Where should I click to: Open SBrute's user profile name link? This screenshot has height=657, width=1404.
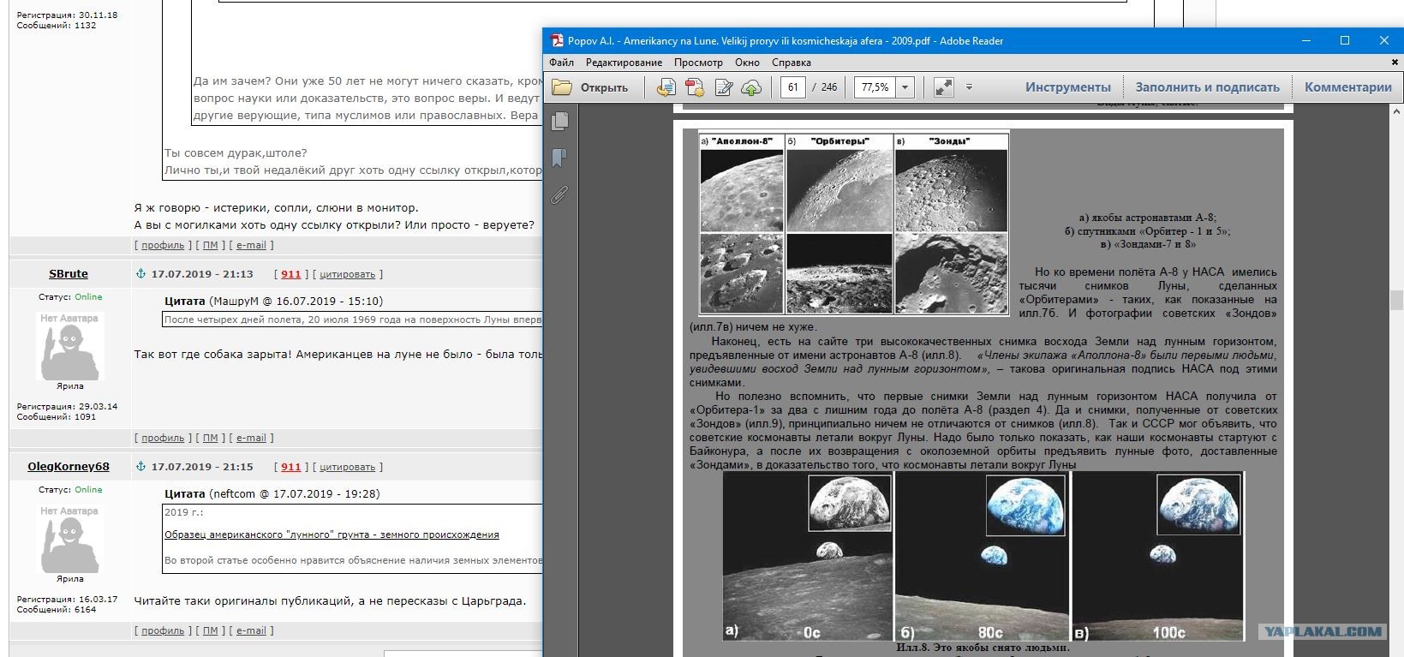[x=69, y=274]
